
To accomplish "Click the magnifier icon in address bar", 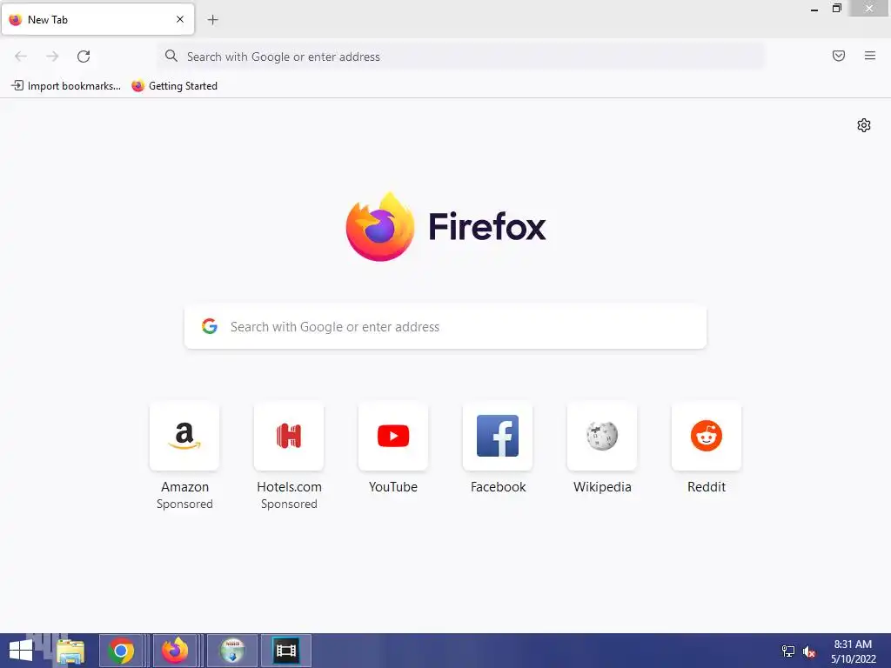I will [x=171, y=56].
